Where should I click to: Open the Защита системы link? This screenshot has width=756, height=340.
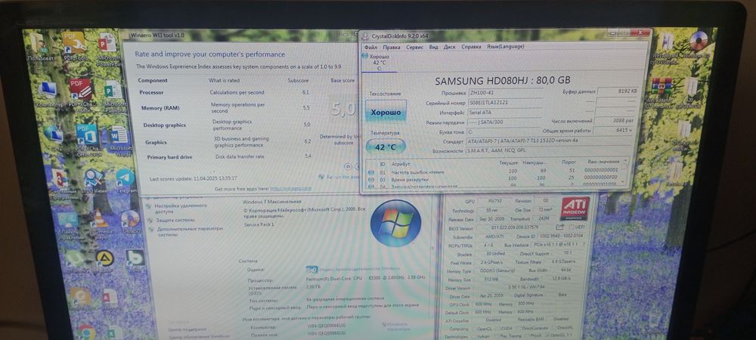point(175,220)
